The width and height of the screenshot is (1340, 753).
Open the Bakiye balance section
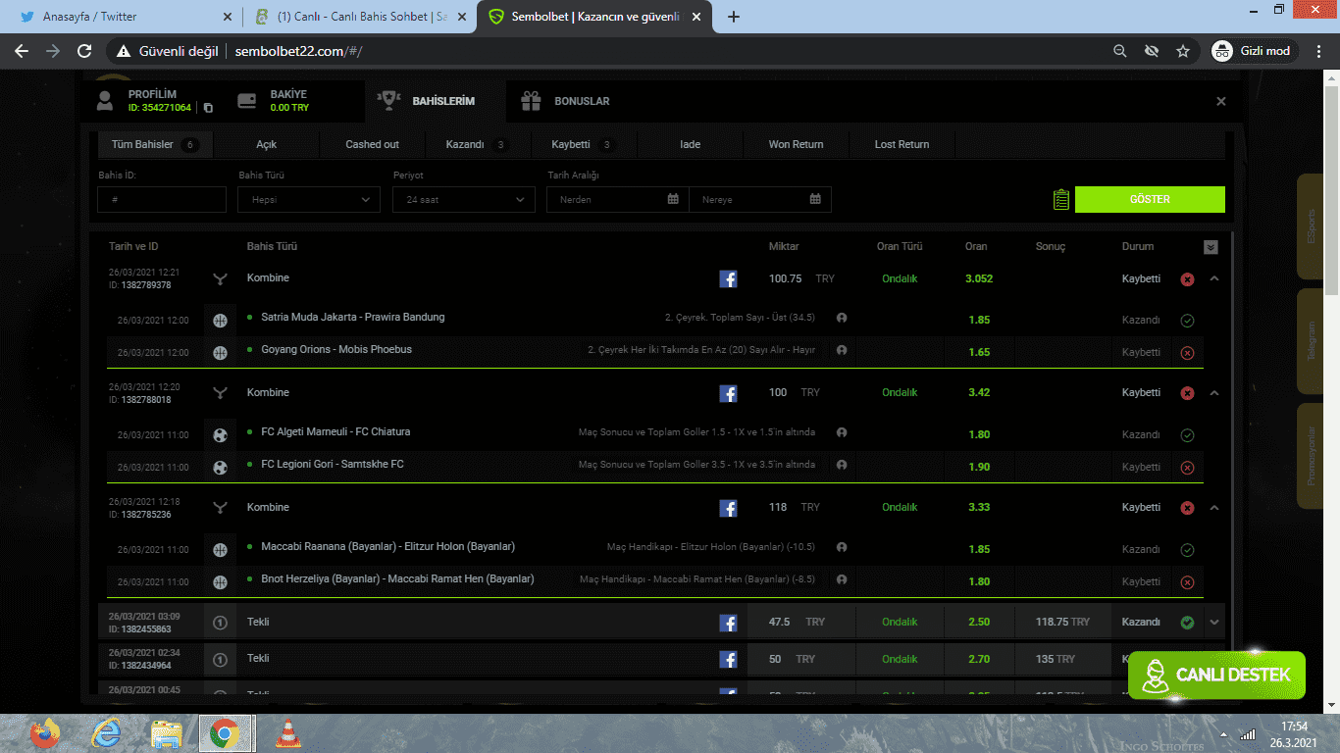(x=272, y=101)
